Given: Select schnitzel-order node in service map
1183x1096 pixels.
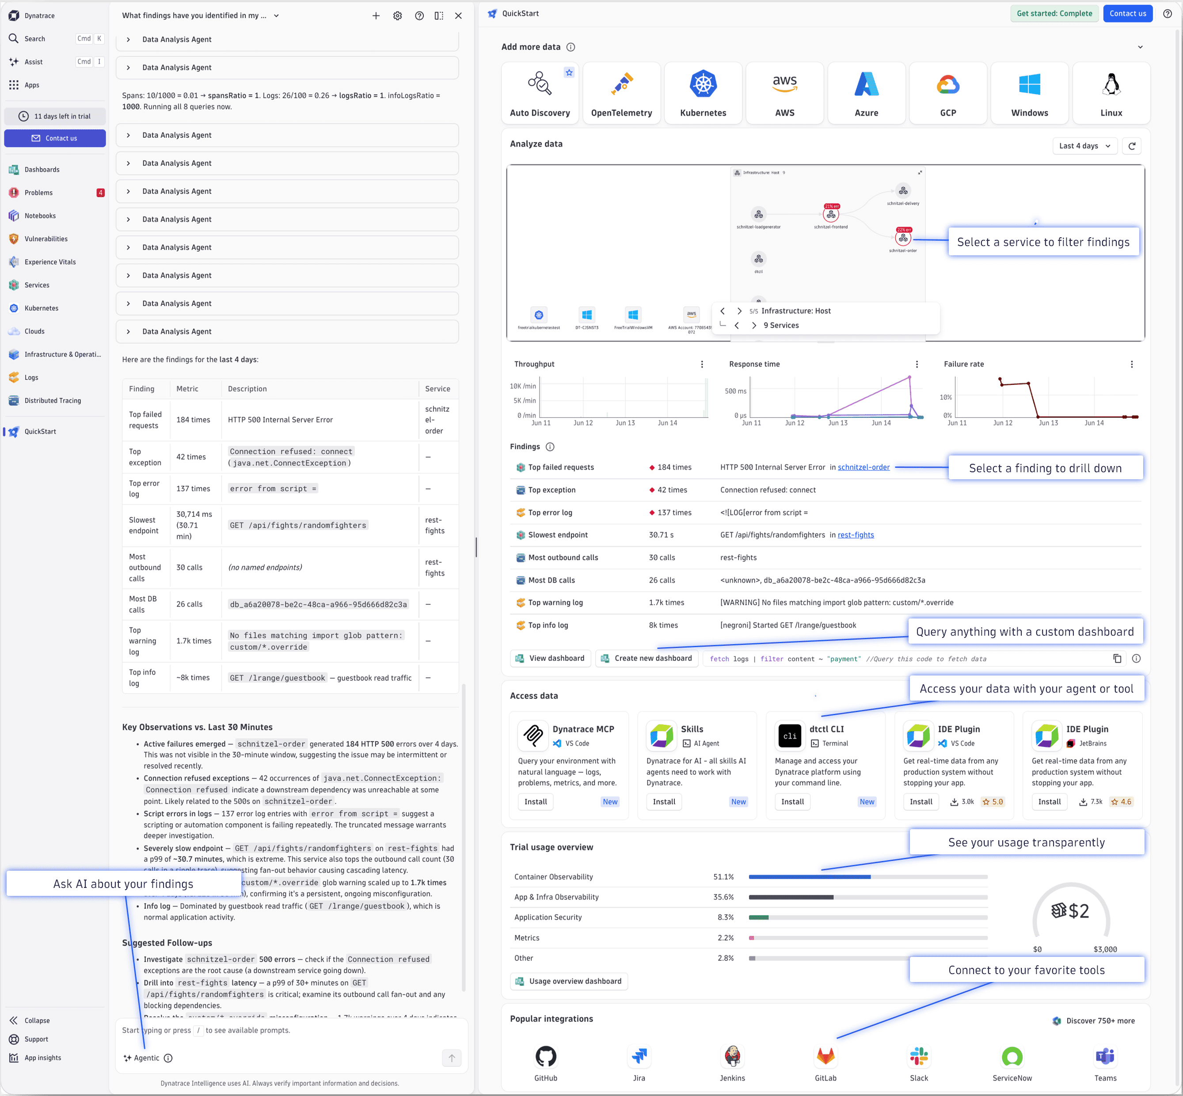Looking at the screenshot, I should click(x=902, y=238).
